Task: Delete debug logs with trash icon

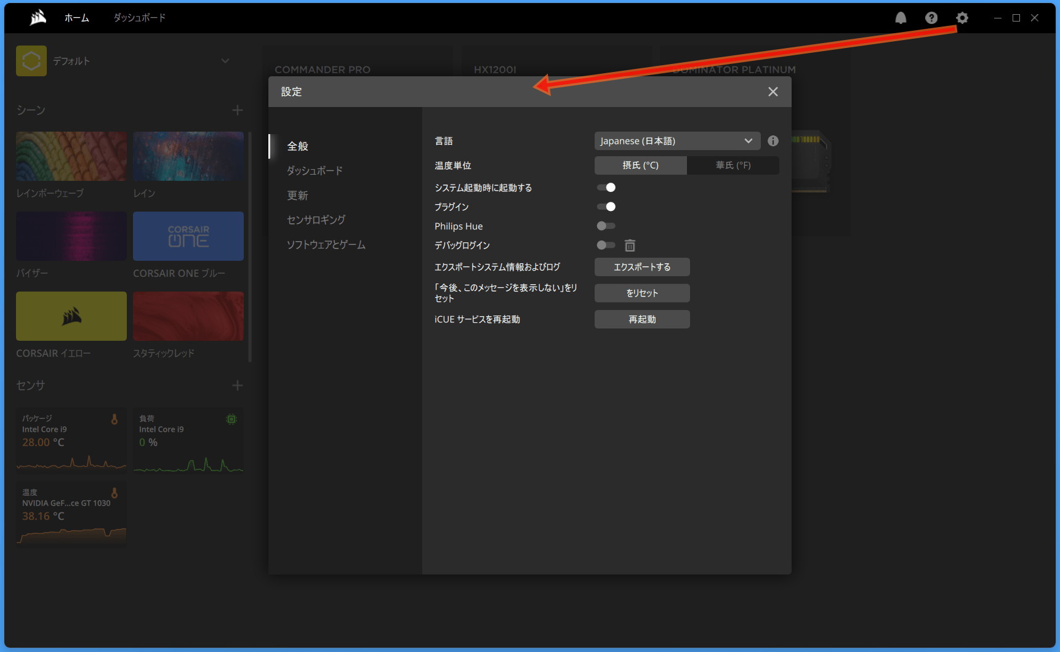Action: [630, 245]
